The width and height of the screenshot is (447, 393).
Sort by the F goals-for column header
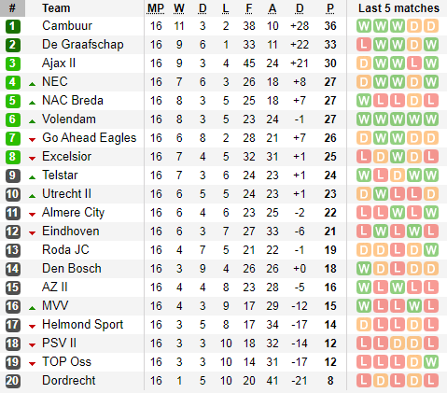point(249,8)
